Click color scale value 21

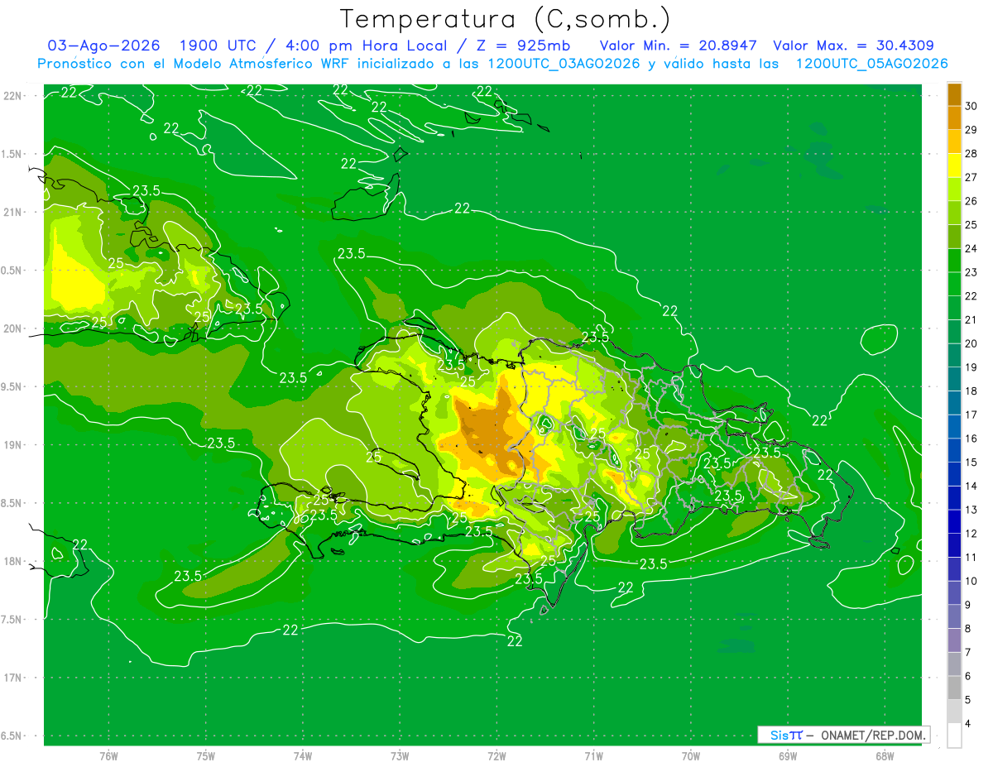(971, 320)
